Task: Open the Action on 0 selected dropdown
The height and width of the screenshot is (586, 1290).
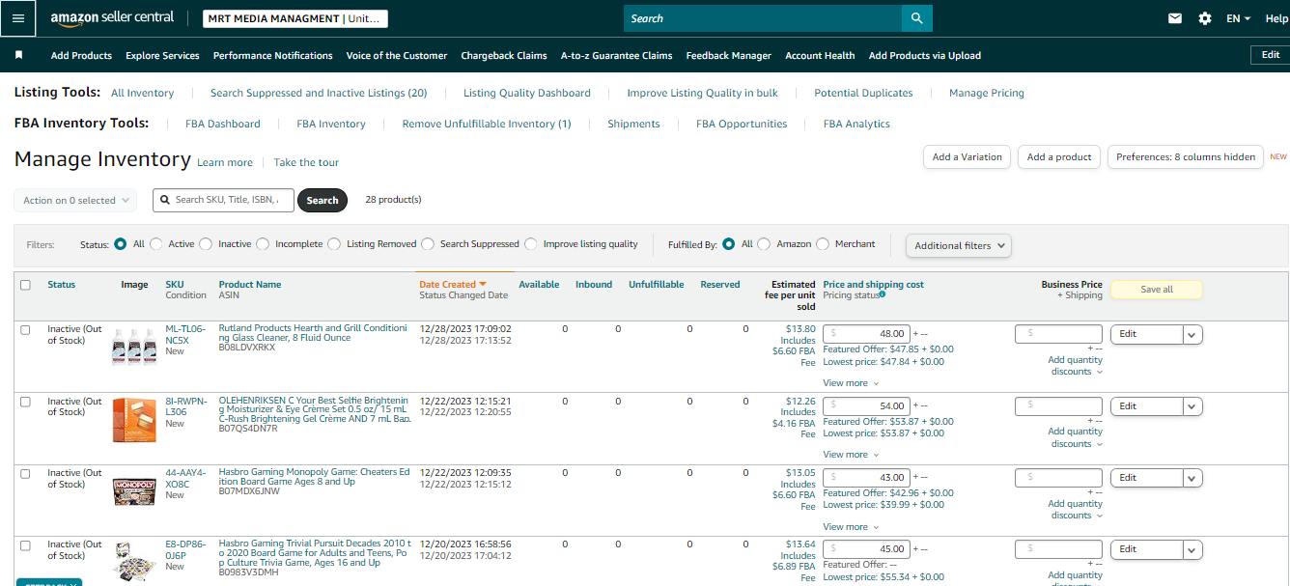Action: pyautogui.click(x=75, y=200)
